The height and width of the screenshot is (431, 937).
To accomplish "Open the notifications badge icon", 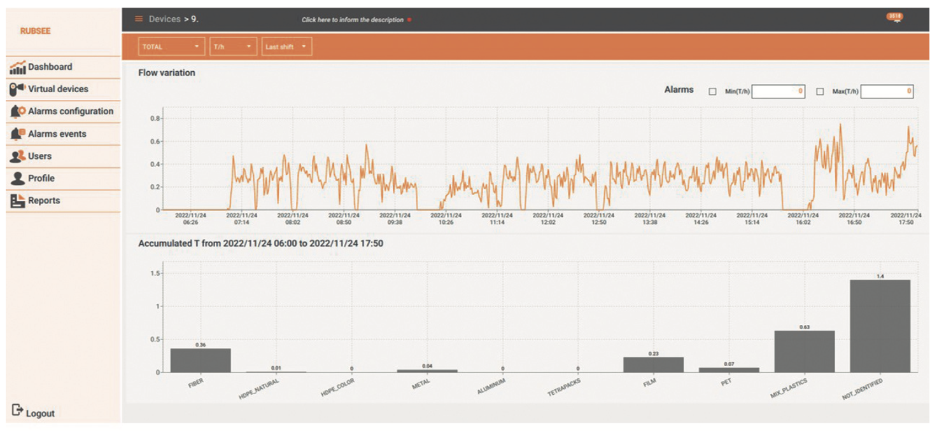I will click(895, 17).
